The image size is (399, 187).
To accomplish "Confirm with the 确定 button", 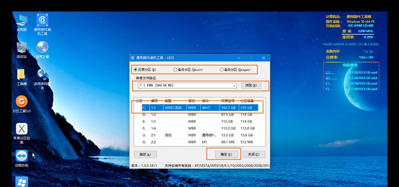I will 226,155.
